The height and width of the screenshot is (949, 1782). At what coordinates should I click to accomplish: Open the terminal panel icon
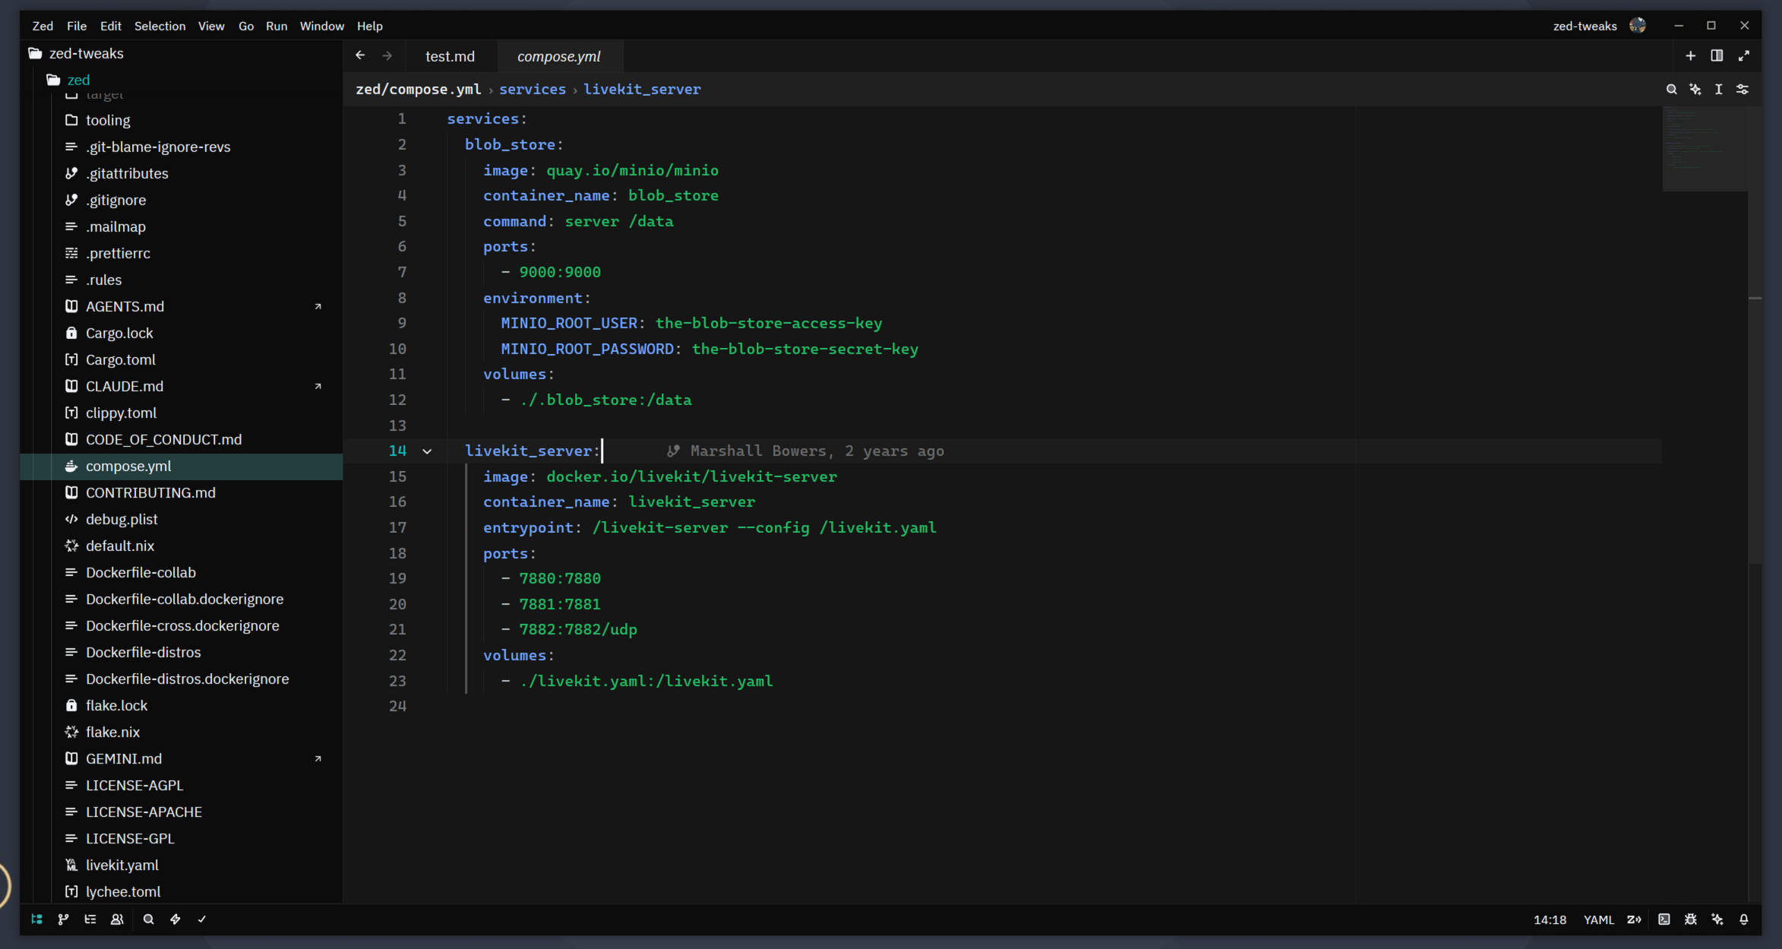coord(1664,919)
